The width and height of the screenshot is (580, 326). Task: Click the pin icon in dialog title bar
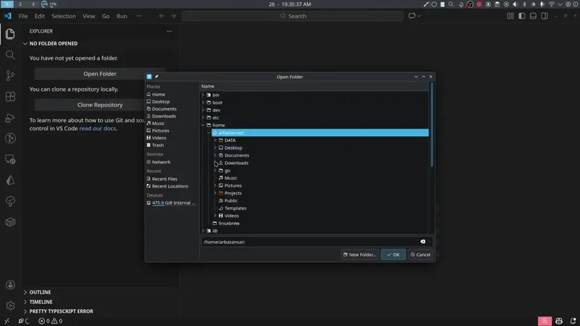pos(156,77)
